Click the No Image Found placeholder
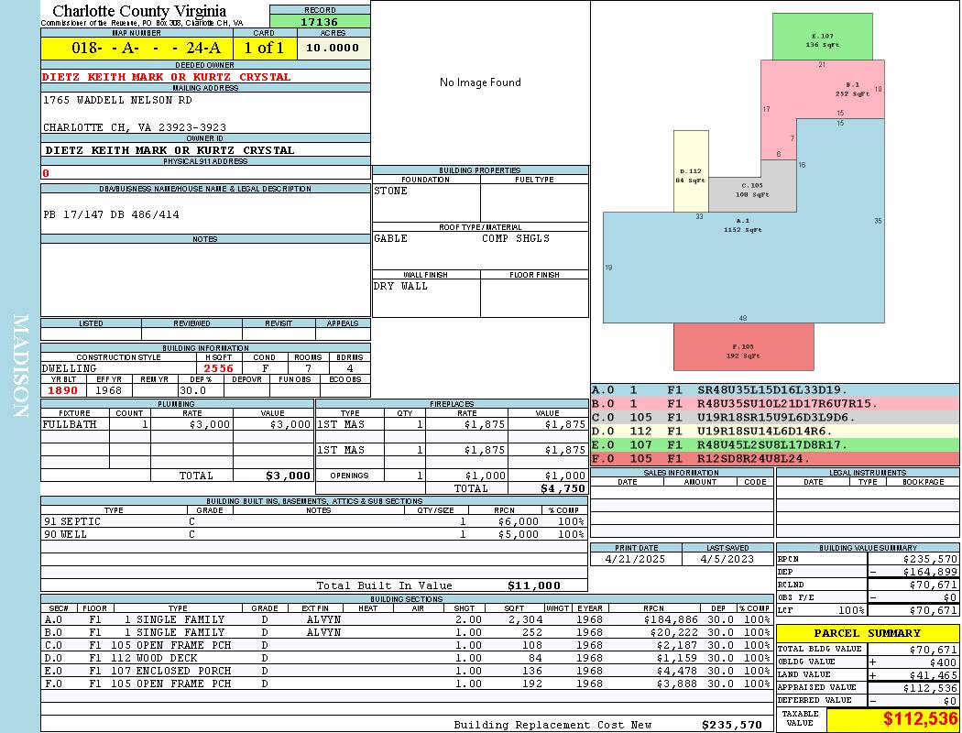962x733 pixels. click(x=480, y=82)
